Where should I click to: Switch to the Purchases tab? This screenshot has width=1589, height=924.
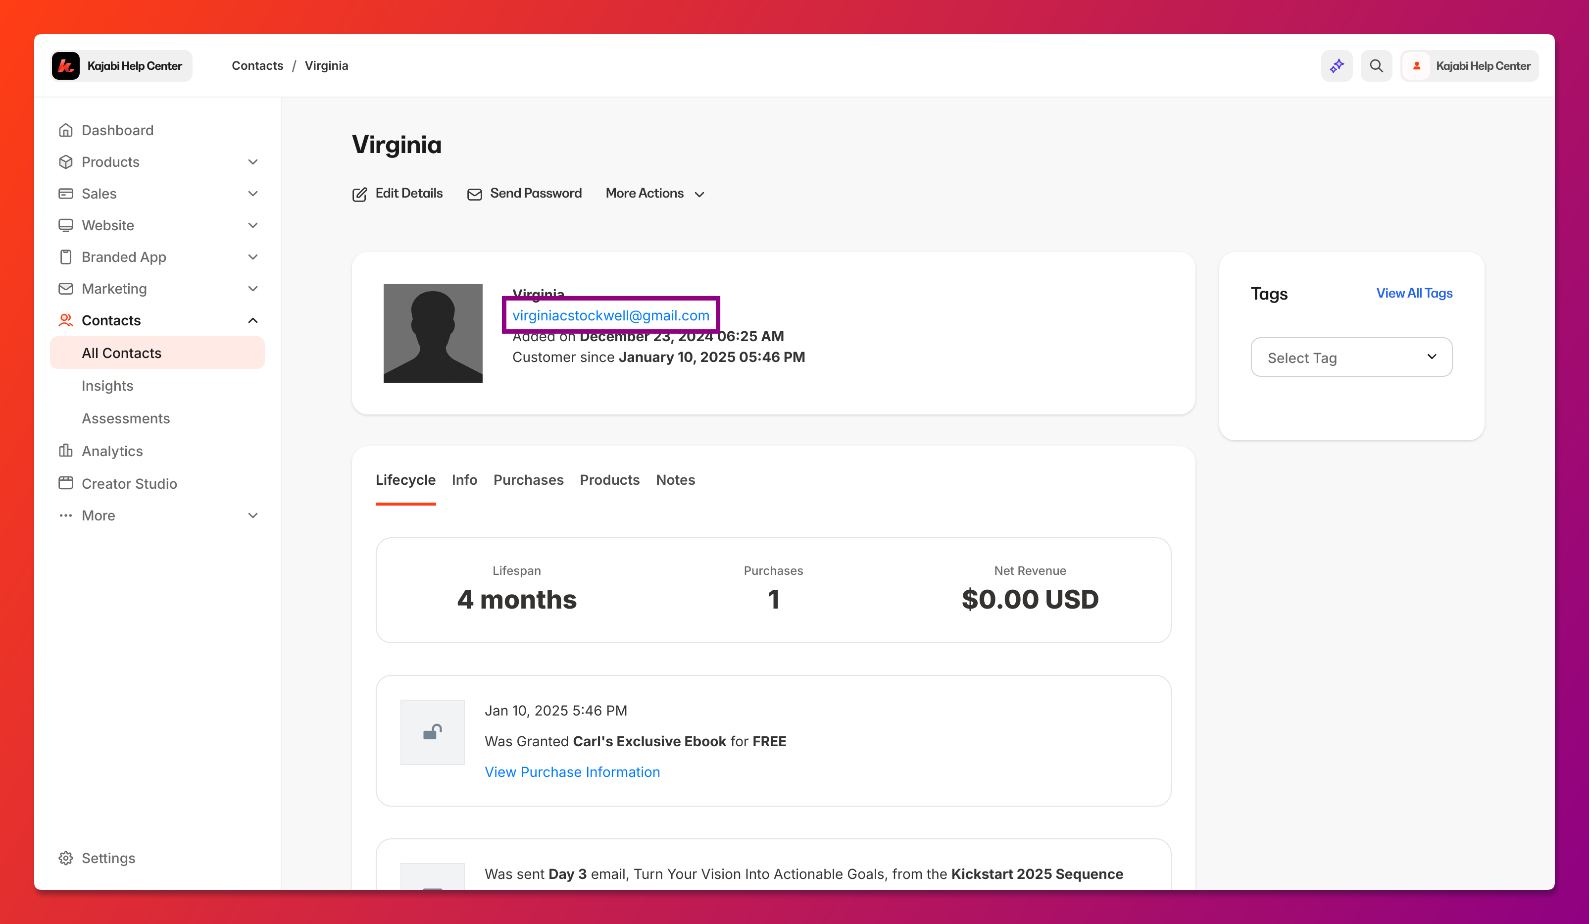tap(528, 480)
